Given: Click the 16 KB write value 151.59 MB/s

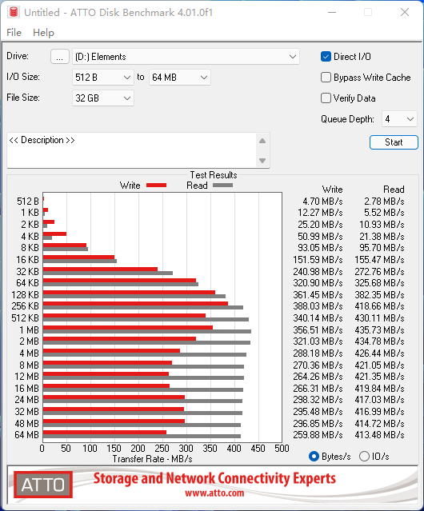Looking at the screenshot, I should (x=318, y=260).
